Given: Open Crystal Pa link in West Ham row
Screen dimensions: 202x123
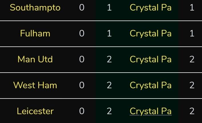Looking at the screenshot, I should [x=151, y=85].
